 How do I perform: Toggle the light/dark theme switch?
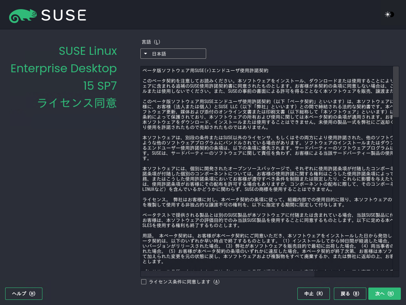pos(389,15)
